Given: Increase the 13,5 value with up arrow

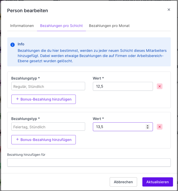Looking at the screenshot, I should click(x=147, y=126).
